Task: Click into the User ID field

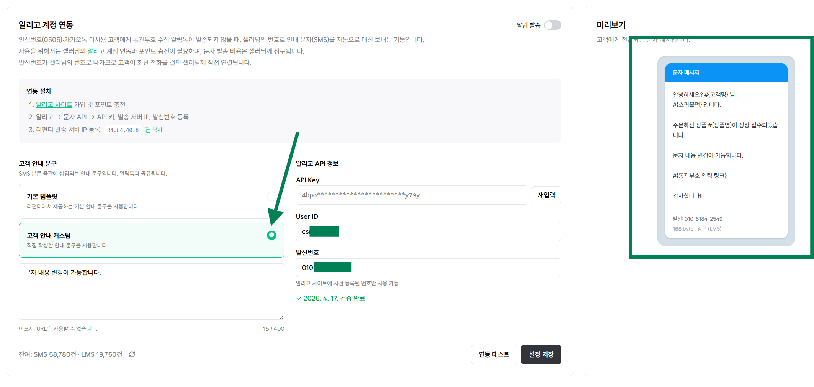Action: click(428, 231)
